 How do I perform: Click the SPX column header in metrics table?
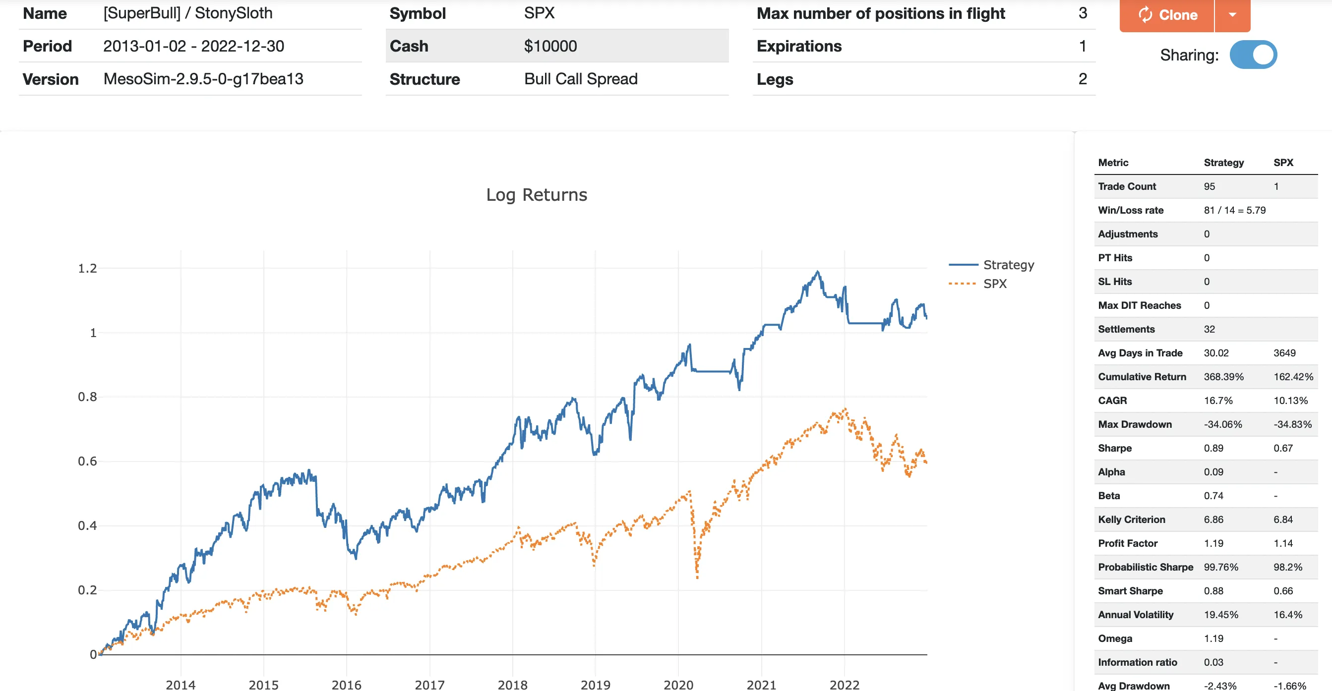point(1283,162)
